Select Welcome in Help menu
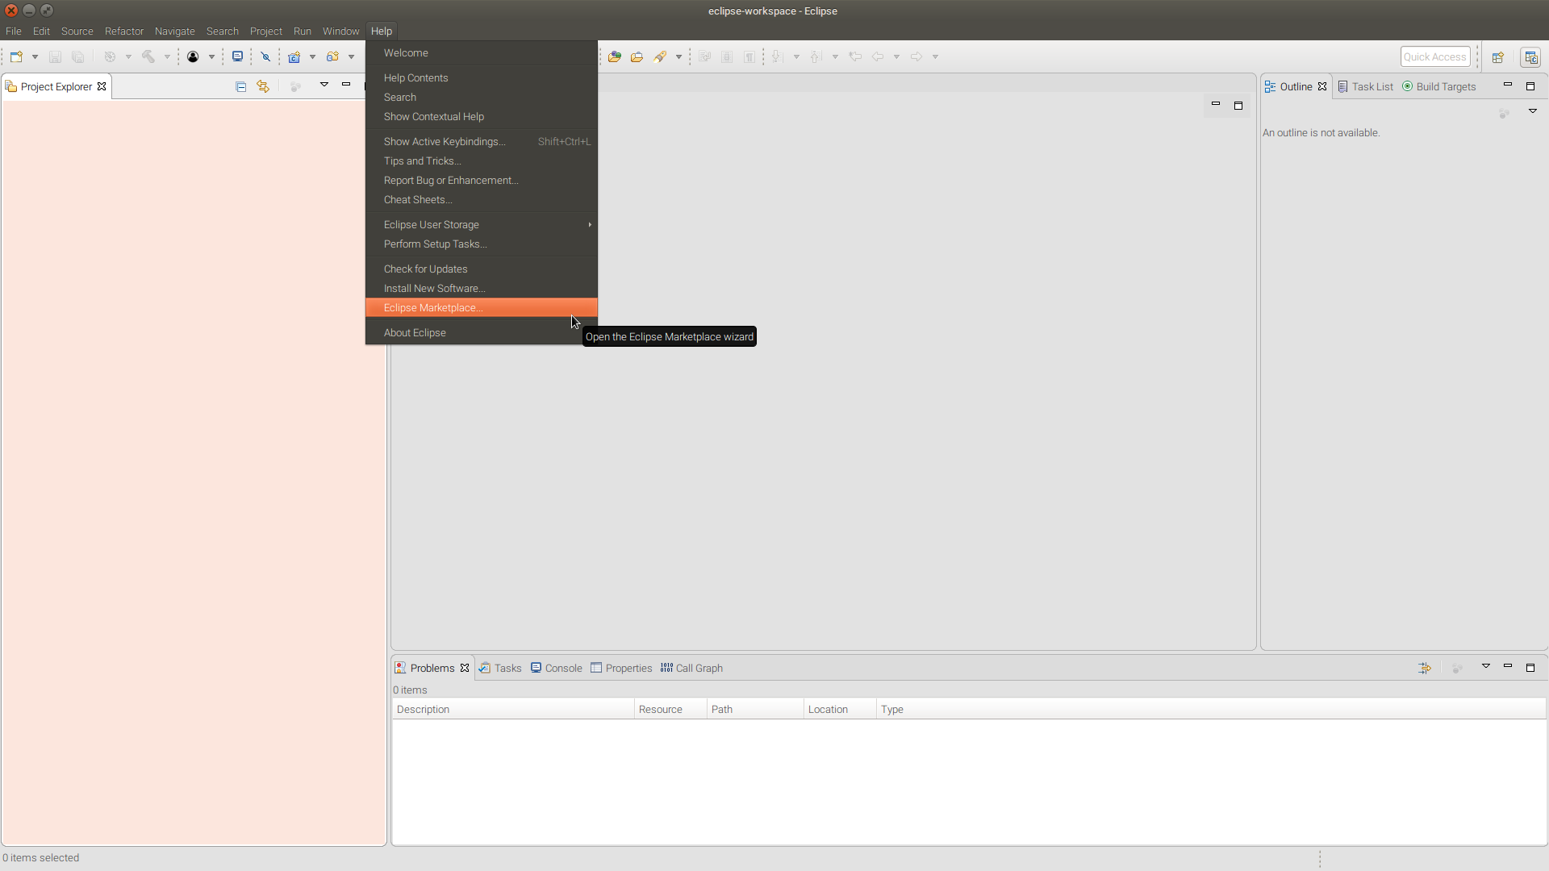The height and width of the screenshot is (871, 1549). click(x=482, y=52)
